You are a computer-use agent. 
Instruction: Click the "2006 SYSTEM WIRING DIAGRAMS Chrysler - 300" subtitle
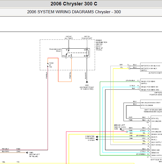pos(74,12)
